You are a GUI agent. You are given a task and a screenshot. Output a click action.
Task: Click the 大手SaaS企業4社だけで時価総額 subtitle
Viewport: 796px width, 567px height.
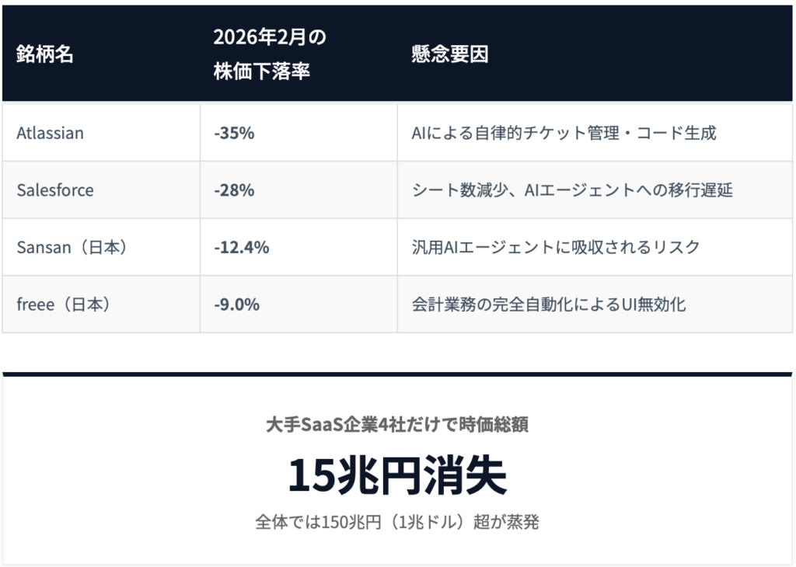pos(397,424)
